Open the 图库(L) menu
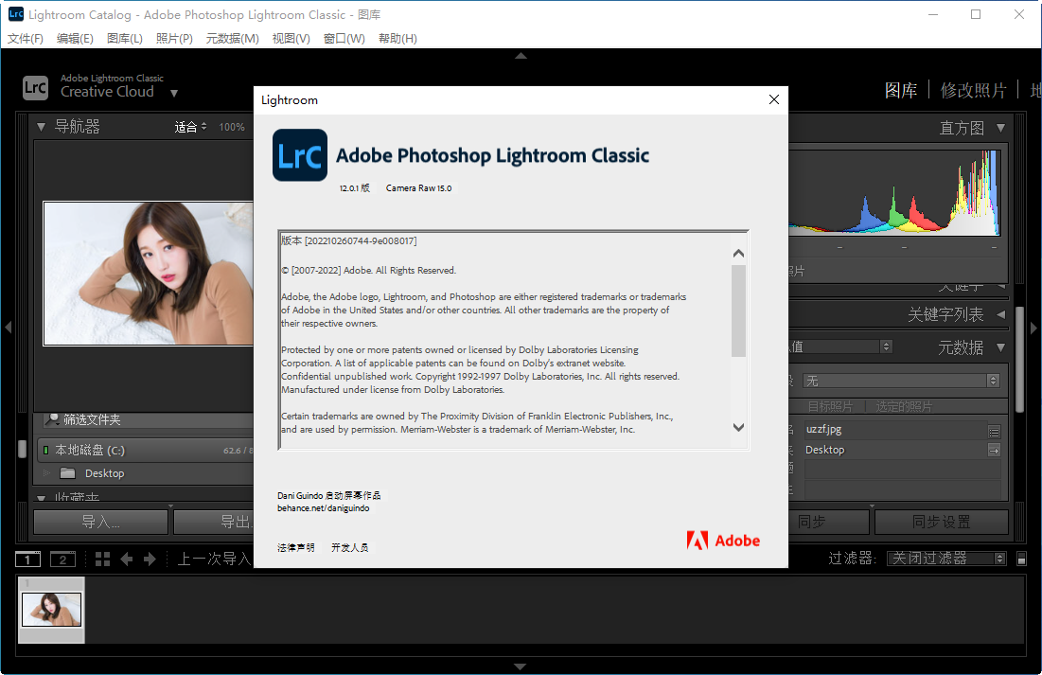Viewport: 1042px width, 675px height. coord(125,39)
